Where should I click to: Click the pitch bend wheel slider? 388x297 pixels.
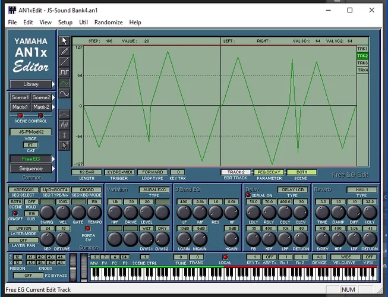73,267
